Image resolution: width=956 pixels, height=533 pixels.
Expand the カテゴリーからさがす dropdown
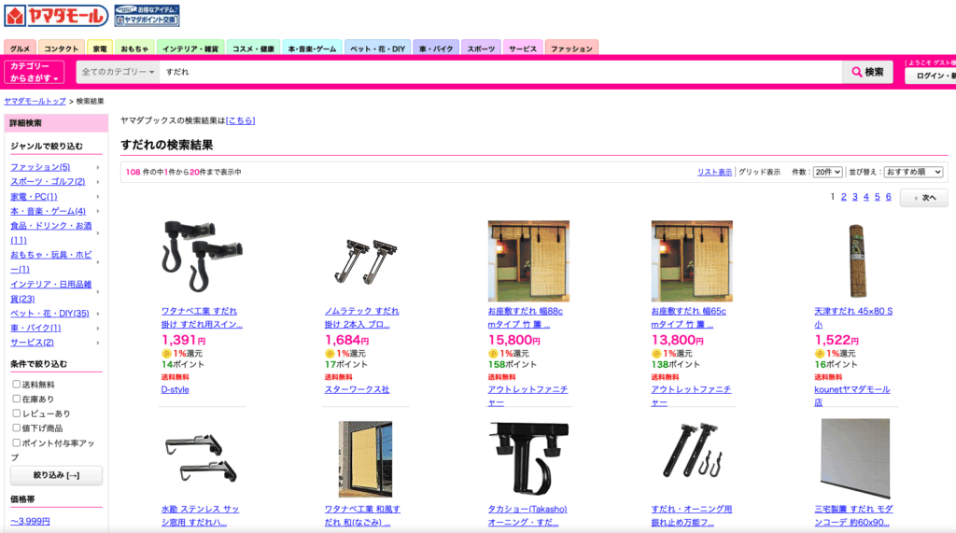tap(35, 72)
